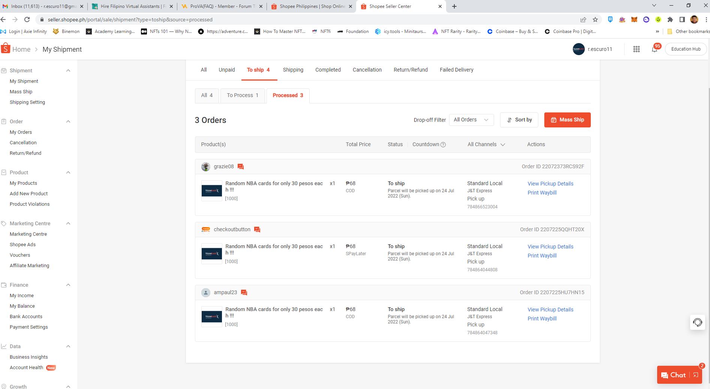Open the MetaMask fox extension
The width and height of the screenshot is (710, 389).
coord(634,19)
